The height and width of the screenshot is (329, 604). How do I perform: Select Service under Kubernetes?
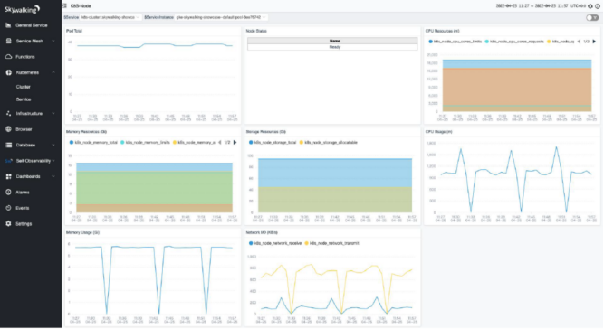24,99
